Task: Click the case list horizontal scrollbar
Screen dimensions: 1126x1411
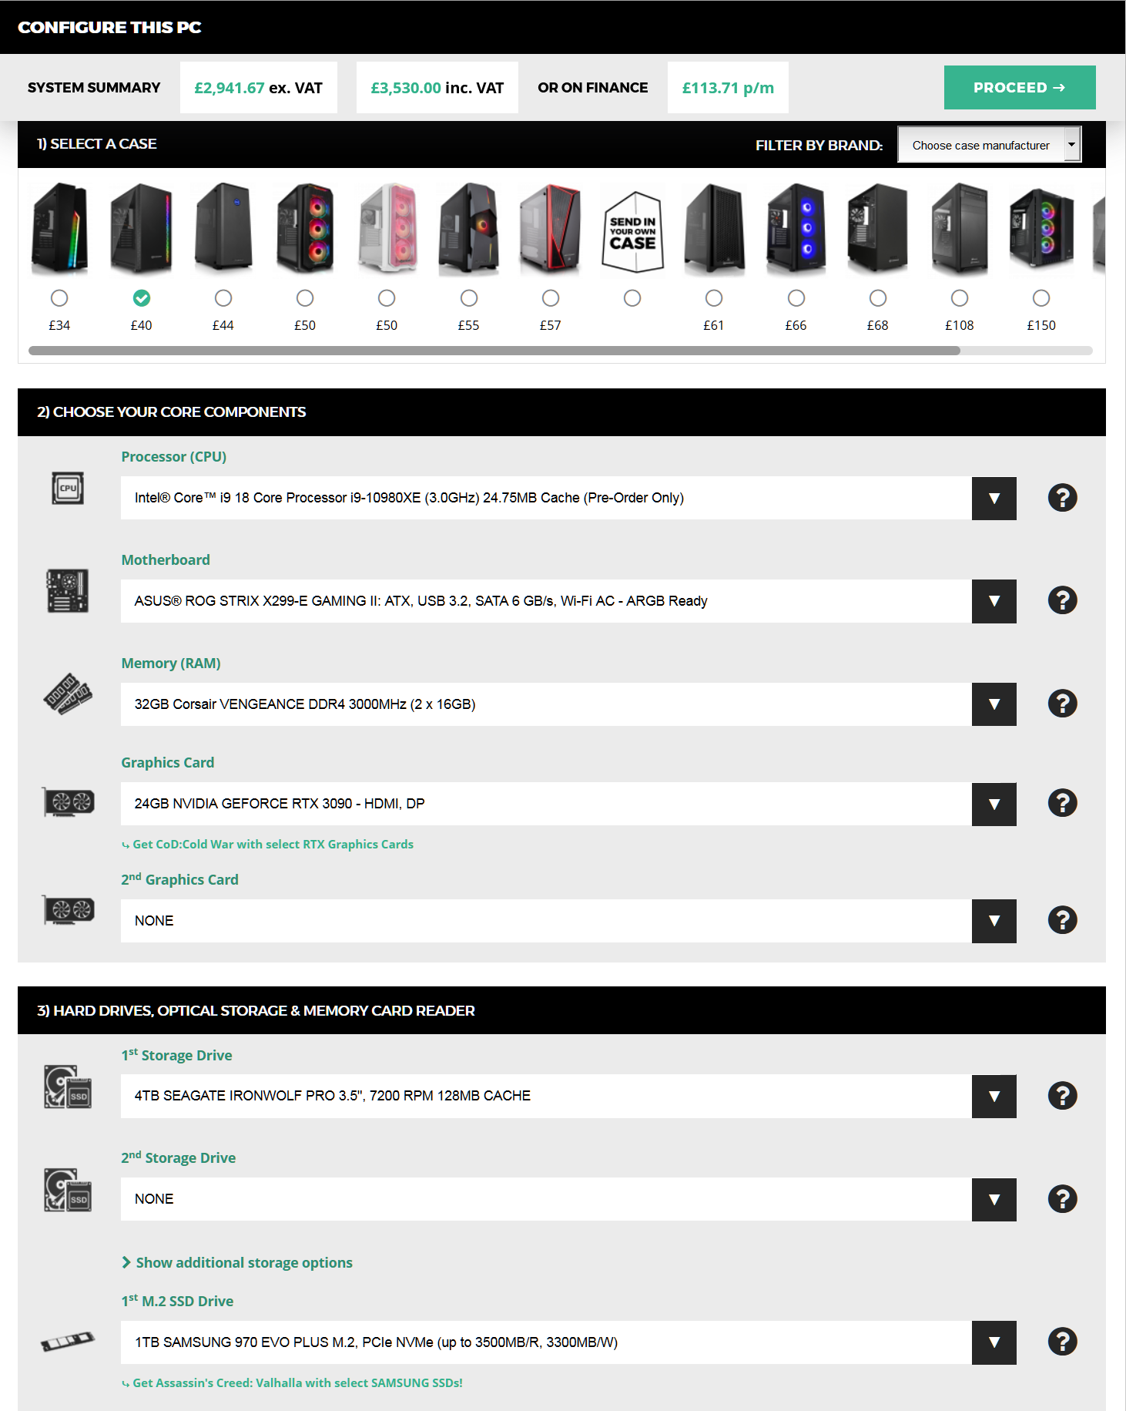Action: tap(494, 351)
